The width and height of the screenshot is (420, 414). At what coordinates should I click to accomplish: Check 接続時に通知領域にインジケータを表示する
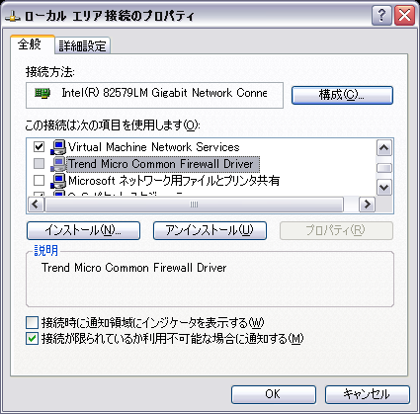(x=32, y=323)
